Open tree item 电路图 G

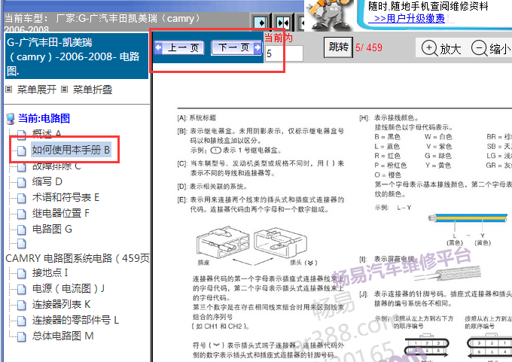(52, 229)
